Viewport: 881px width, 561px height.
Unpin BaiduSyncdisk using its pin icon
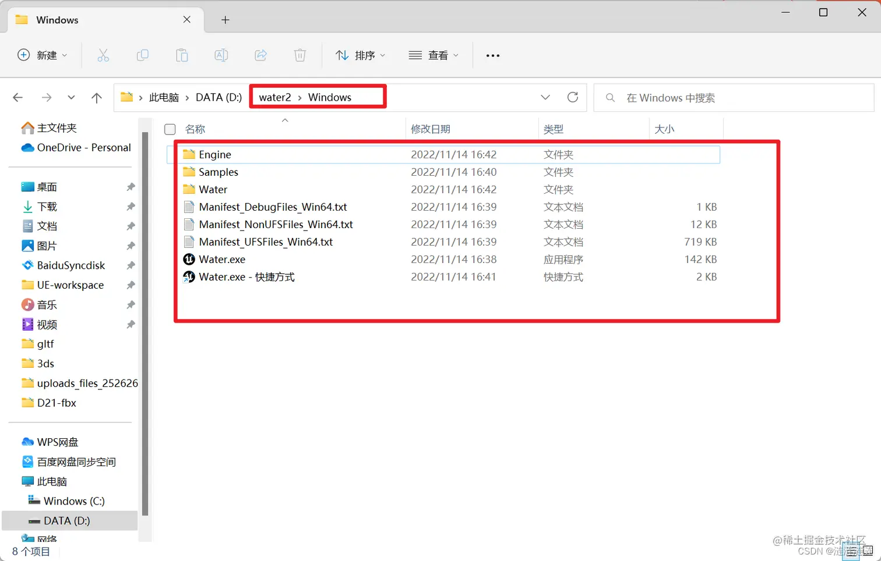(x=131, y=265)
